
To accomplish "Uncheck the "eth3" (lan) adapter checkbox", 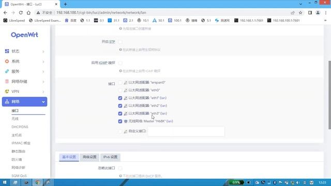I will tap(120, 114).
